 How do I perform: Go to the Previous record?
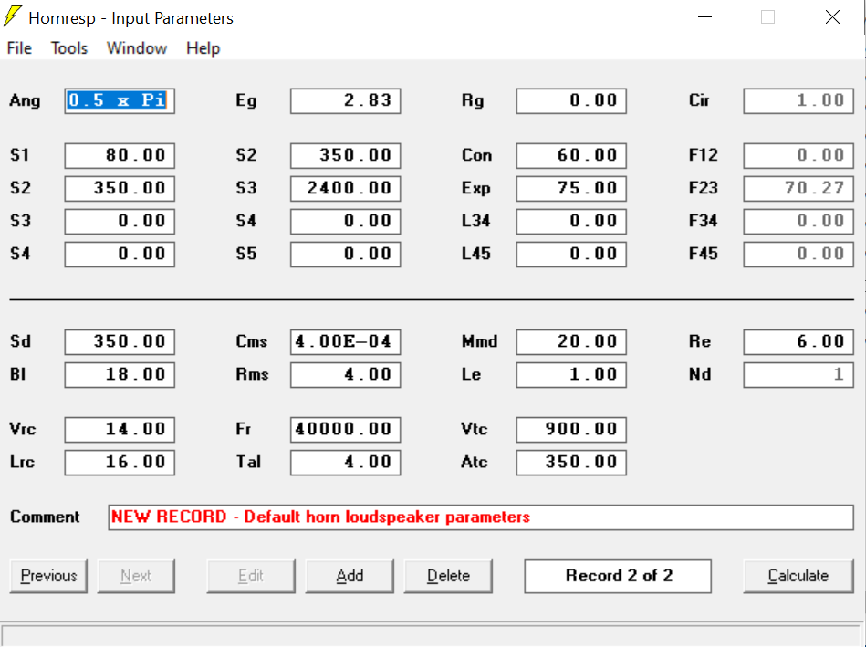(x=48, y=577)
